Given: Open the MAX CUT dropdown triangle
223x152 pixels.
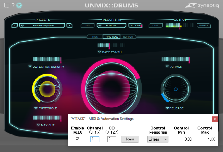Looking at the screenshot, I should coord(38,125).
